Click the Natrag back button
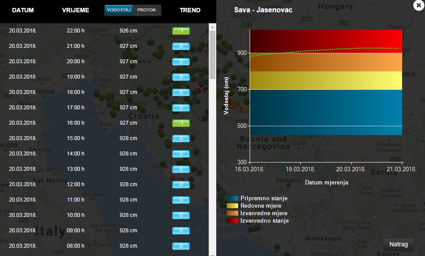 tap(398, 245)
